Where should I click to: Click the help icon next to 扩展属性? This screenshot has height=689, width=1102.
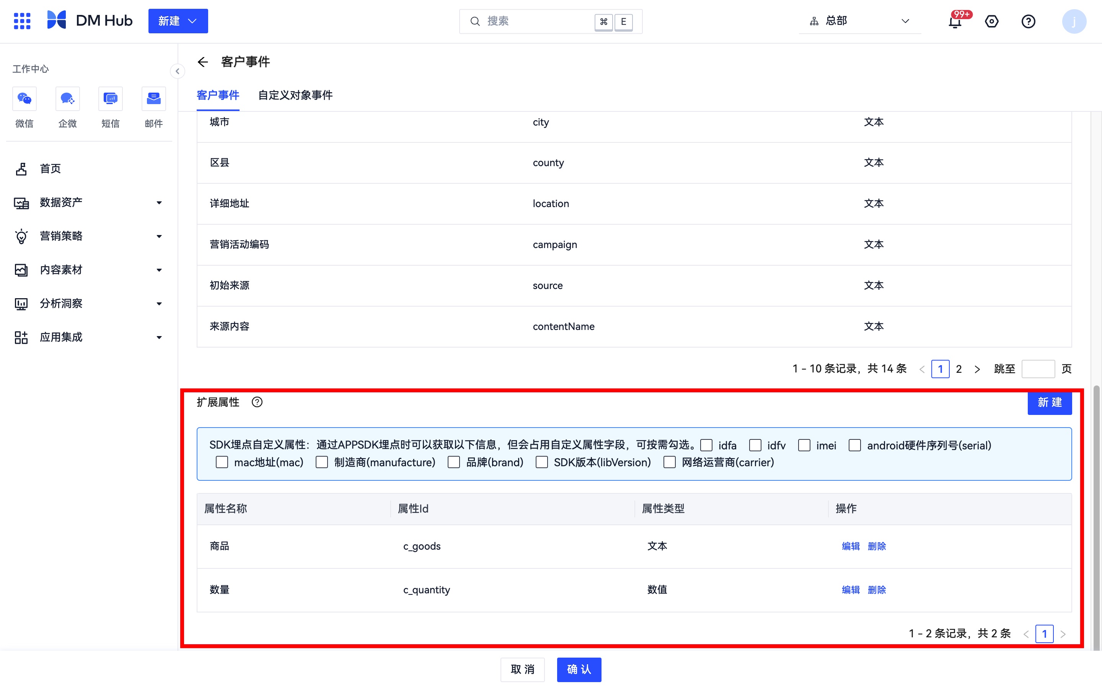(x=257, y=402)
